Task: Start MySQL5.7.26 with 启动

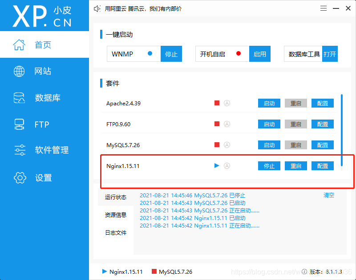Action: coord(269,145)
